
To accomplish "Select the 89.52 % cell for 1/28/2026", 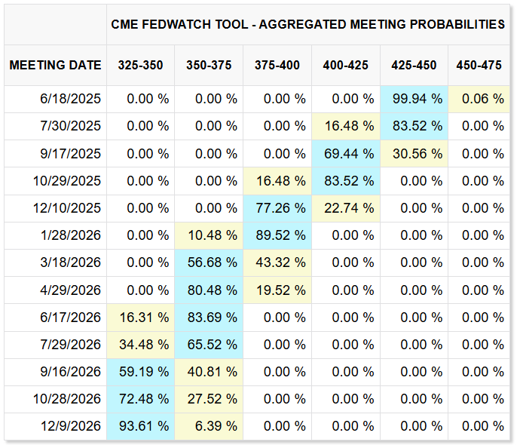I will pos(277,235).
